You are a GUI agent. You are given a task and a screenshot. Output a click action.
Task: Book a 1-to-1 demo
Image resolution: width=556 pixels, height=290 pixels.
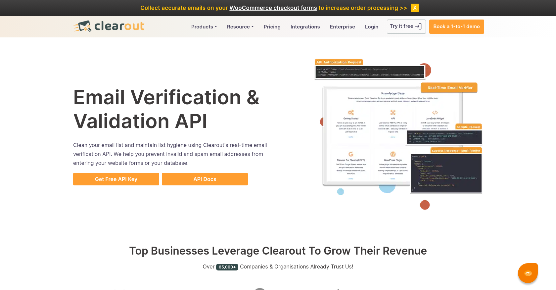pos(456,26)
